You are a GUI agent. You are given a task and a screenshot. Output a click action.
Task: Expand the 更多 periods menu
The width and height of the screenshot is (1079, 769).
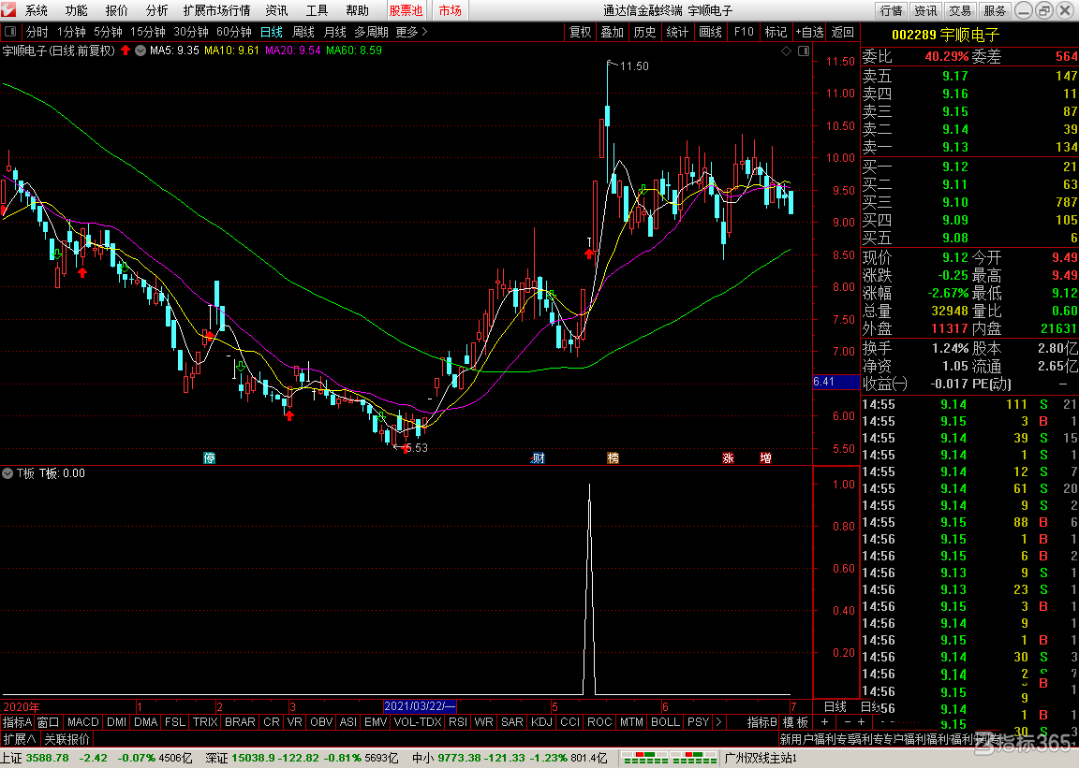411,32
